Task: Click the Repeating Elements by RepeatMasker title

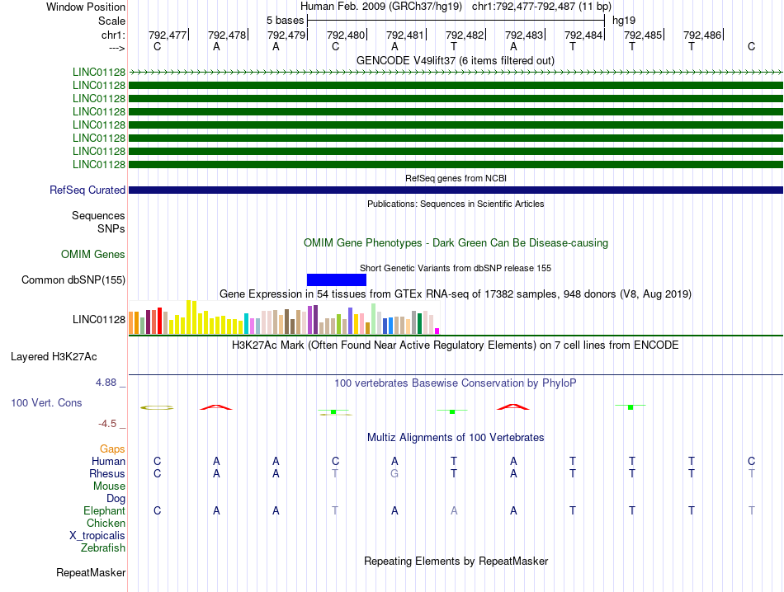Action: (456, 561)
